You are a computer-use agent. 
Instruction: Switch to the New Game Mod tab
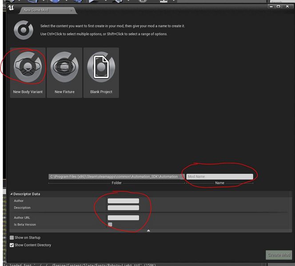point(42,10)
